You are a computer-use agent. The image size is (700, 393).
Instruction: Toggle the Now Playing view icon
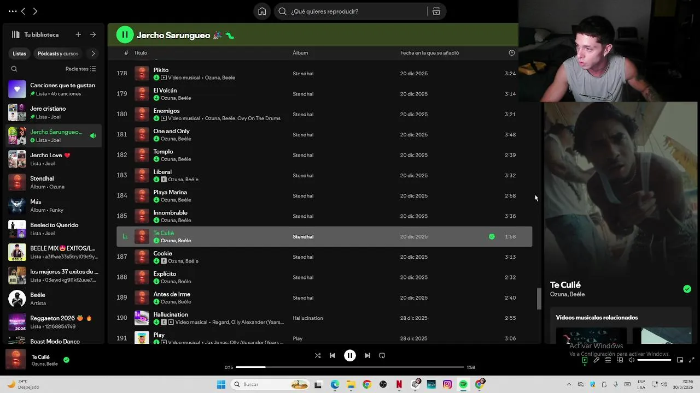coord(585,360)
